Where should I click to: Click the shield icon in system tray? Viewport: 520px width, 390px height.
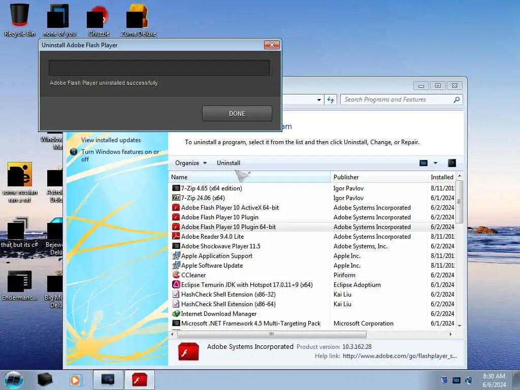tap(444, 380)
